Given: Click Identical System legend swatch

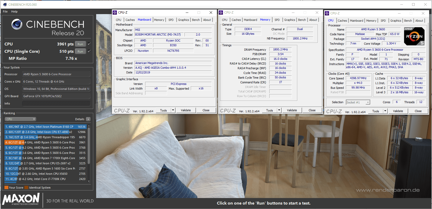Looking at the screenshot, I should [26, 188].
